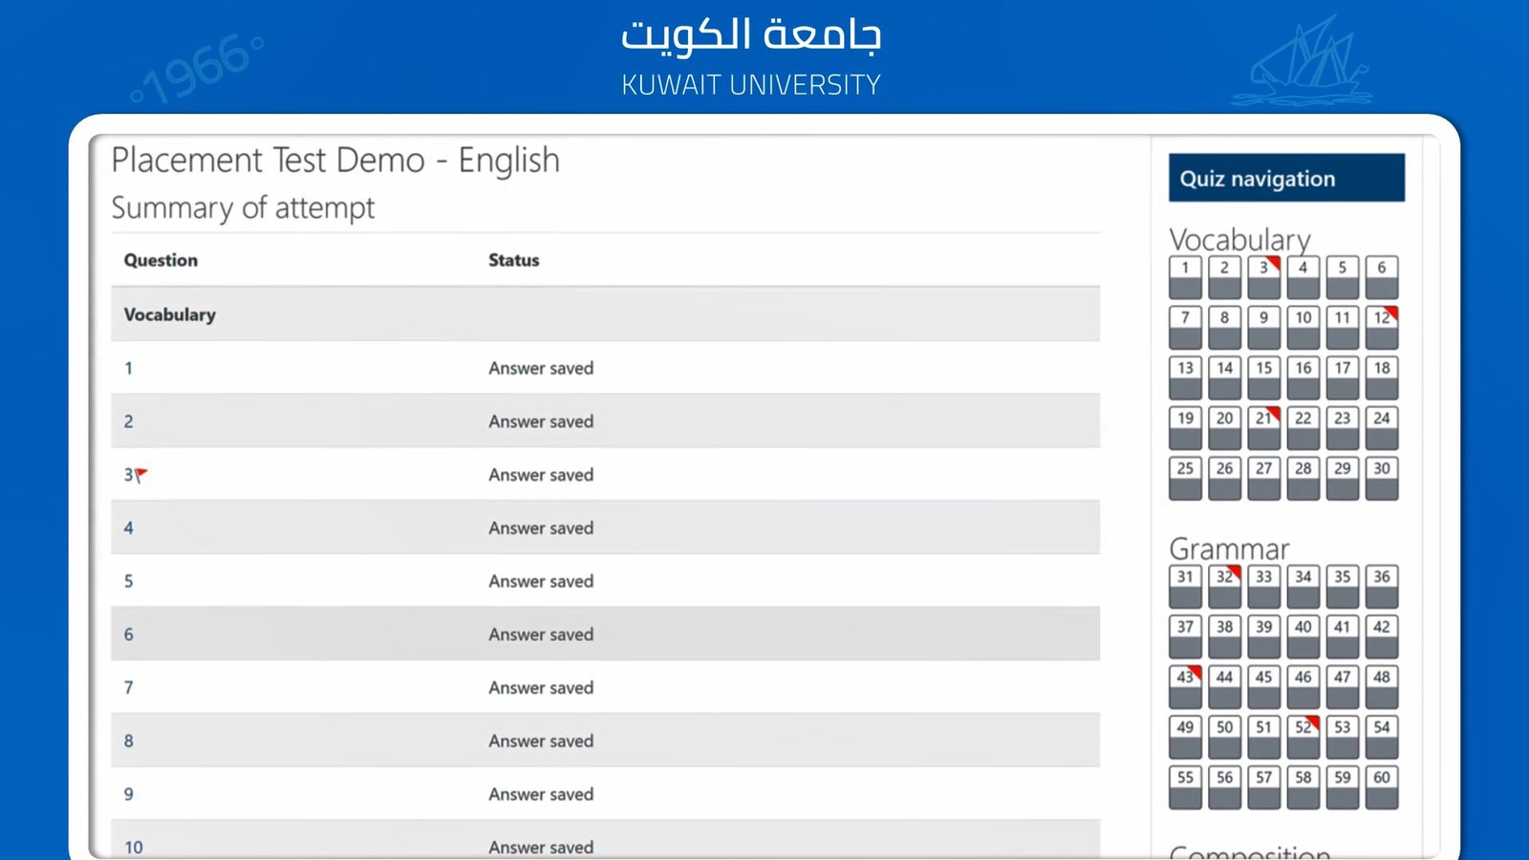Image resolution: width=1529 pixels, height=860 pixels.
Task: Click the Status column header
Action: (514, 260)
